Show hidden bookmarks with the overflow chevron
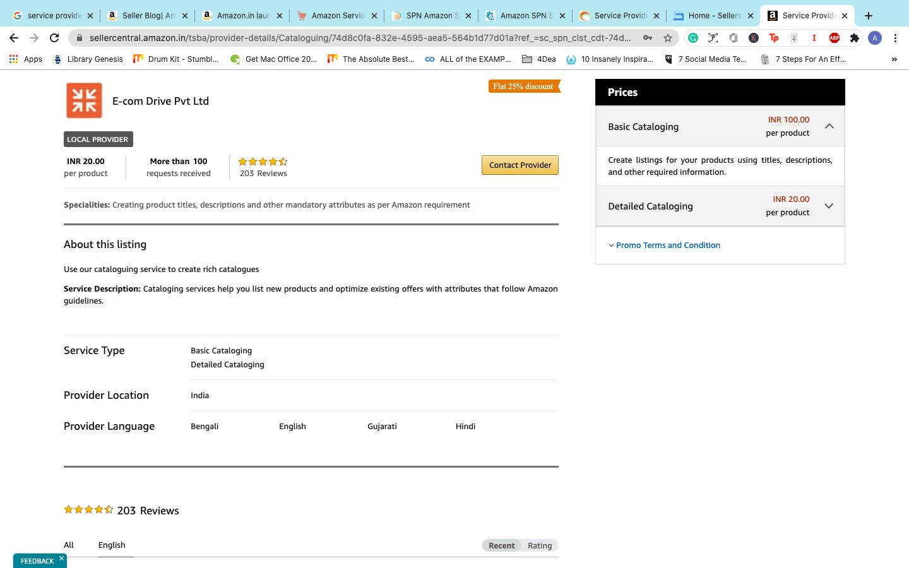Image resolution: width=909 pixels, height=568 pixels. [894, 59]
